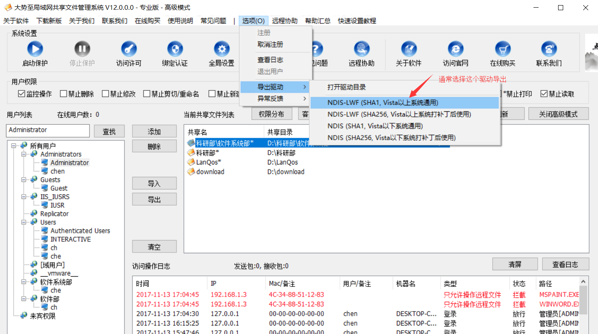598x334 pixels.
Task: Collapse the IIS_IUSRS group node
Action: click(24, 196)
